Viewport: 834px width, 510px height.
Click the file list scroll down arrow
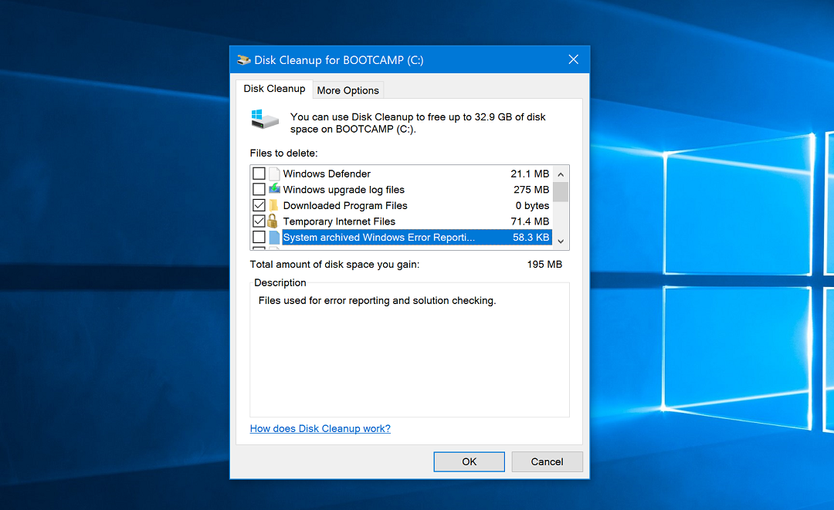561,241
